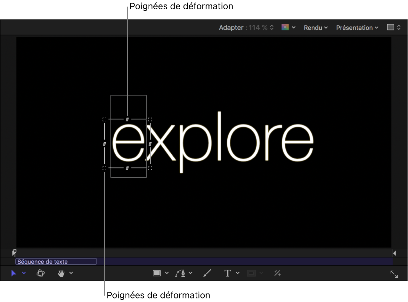Click the play range Out marker
The image size is (408, 302).
[x=394, y=253]
